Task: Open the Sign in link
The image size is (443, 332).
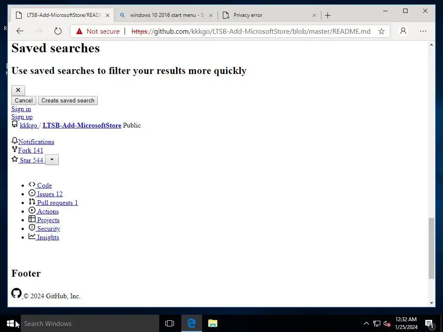Action: coord(21,109)
